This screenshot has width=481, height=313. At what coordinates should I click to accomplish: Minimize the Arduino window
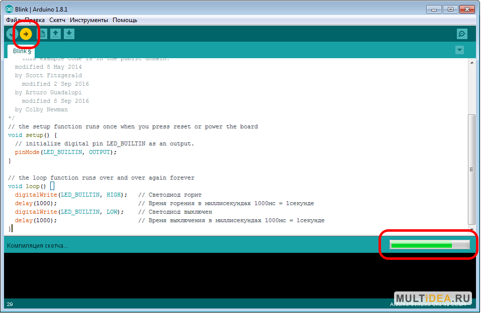point(434,10)
